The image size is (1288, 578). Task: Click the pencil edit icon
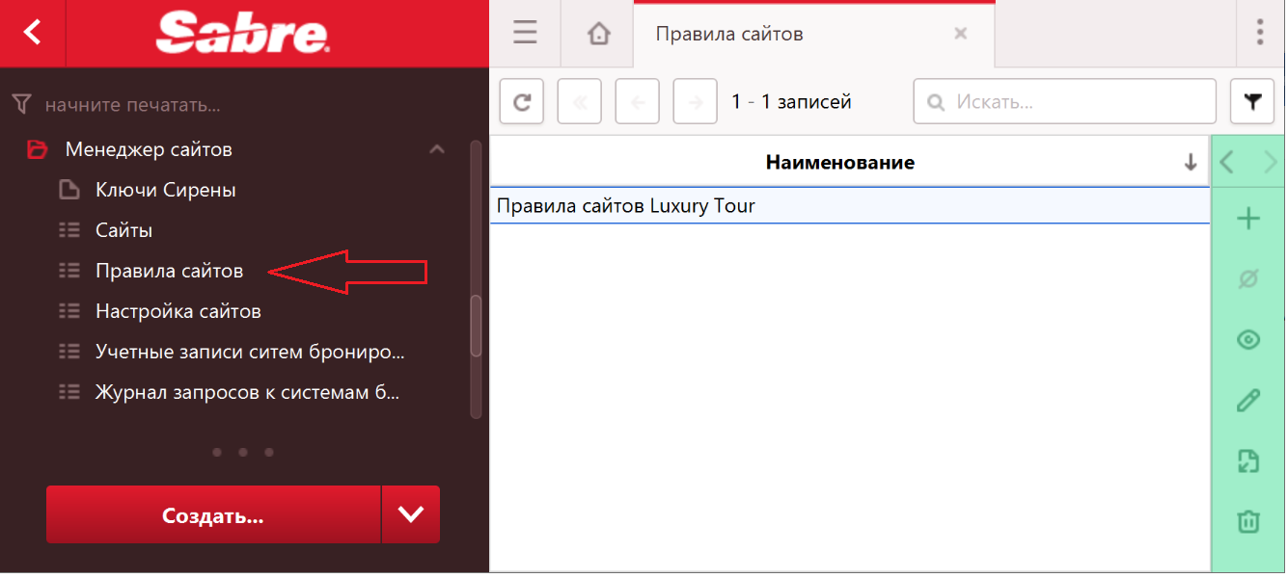[x=1248, y=401]
